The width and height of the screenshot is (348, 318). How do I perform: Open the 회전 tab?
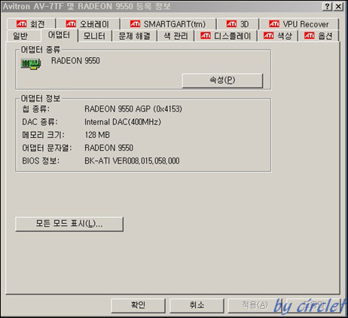coord(31,24)
